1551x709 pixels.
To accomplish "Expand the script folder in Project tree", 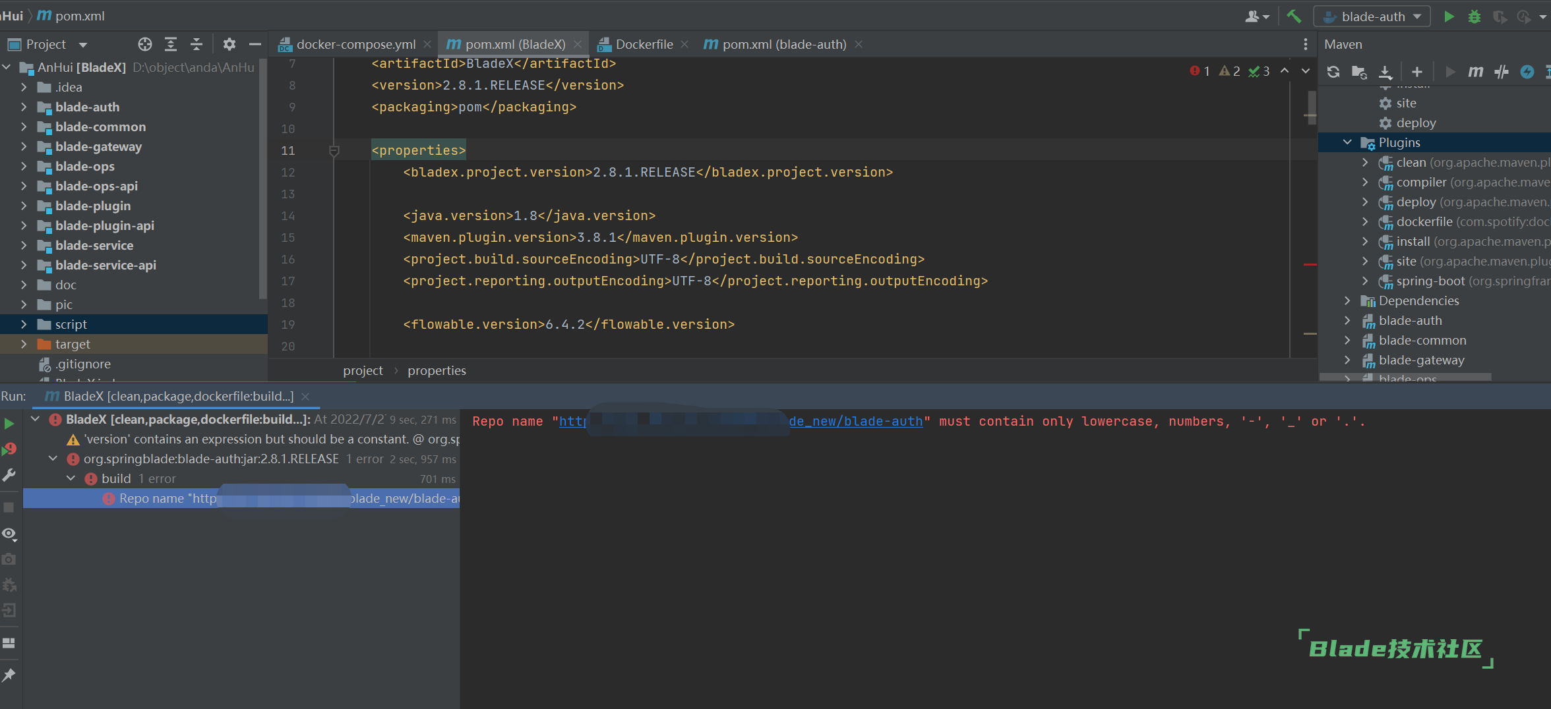I will (x=24, y=324).
